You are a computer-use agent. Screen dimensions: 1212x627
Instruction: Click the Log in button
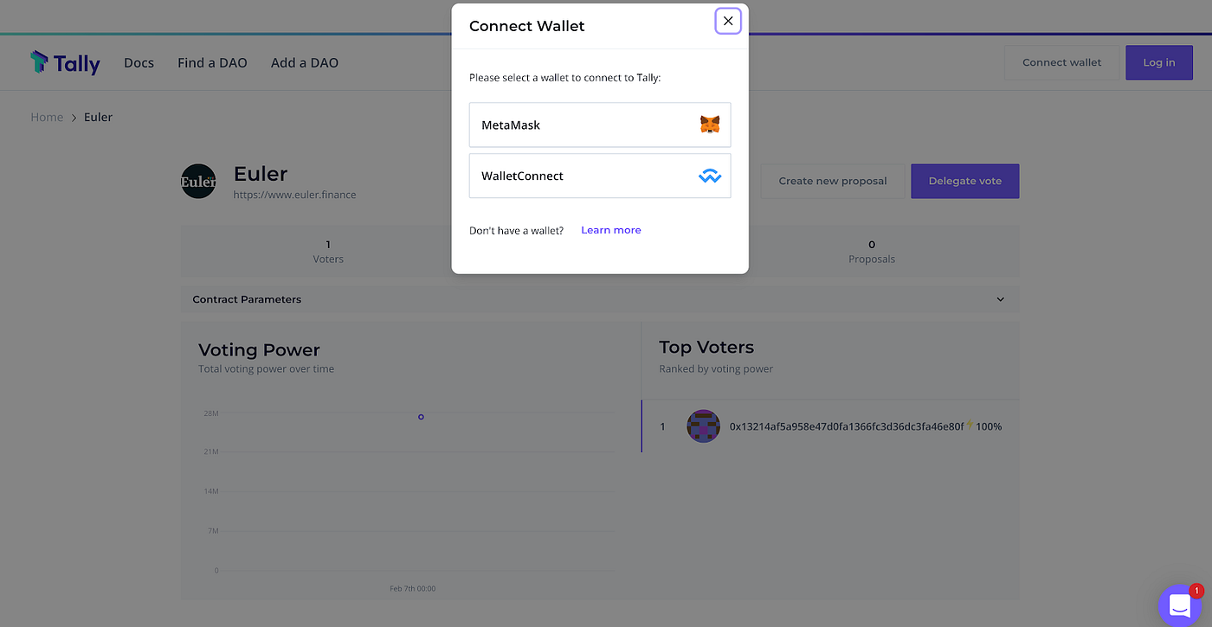click(x=1159, y=62)
